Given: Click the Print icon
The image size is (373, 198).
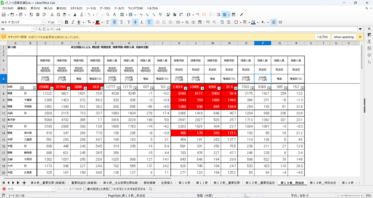Looking at the screenshot, I should (38, 15).
